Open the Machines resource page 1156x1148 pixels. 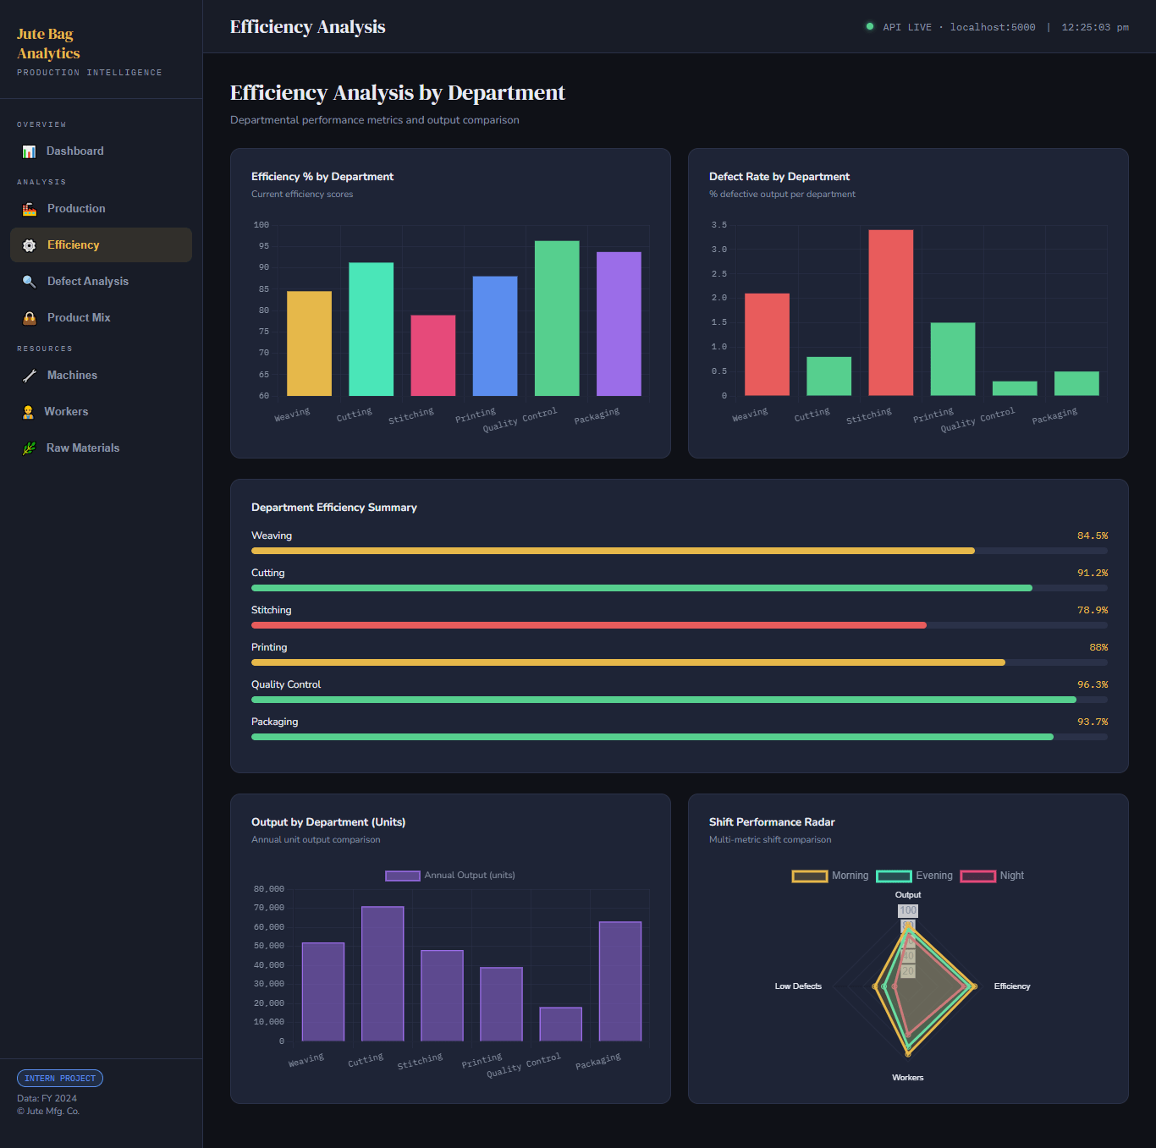pyautogui.click(x=101, y=376)
